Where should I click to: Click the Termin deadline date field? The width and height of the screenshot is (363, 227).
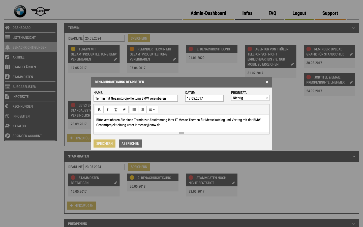click(104, 38)
